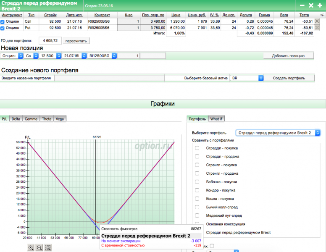Enable comparison with Стреддл - продажа
326x252 pixels.
(197, 156)
